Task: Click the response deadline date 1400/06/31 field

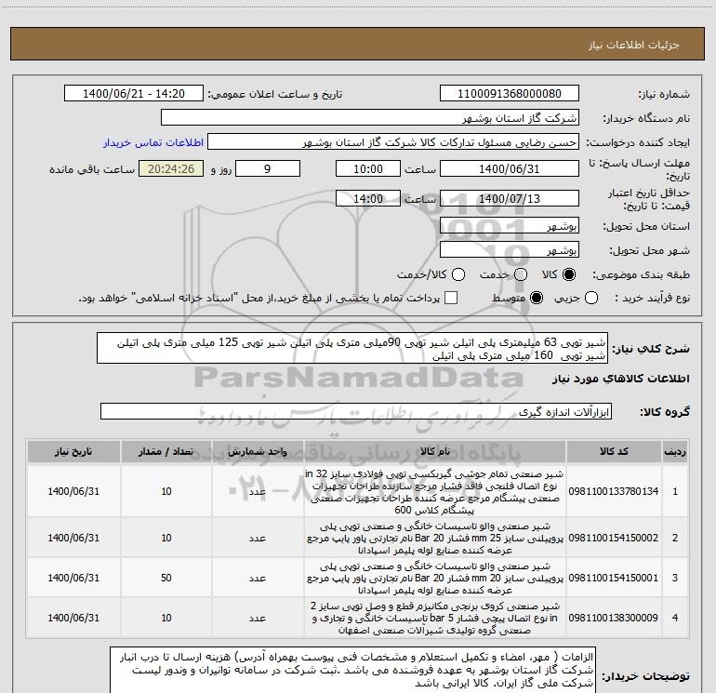Action: (510, 168)
